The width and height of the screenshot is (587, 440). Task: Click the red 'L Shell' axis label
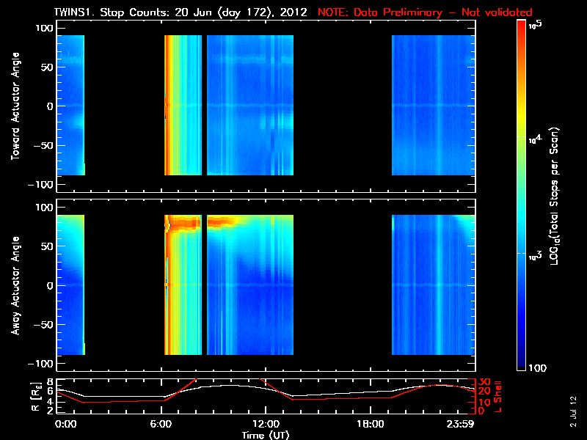[x=498, y=397]
